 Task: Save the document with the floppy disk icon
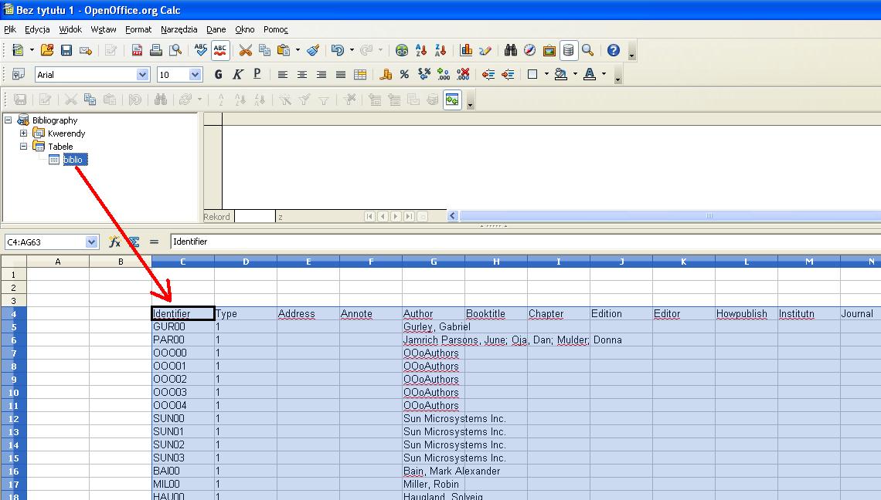click(x=66, y=50)
